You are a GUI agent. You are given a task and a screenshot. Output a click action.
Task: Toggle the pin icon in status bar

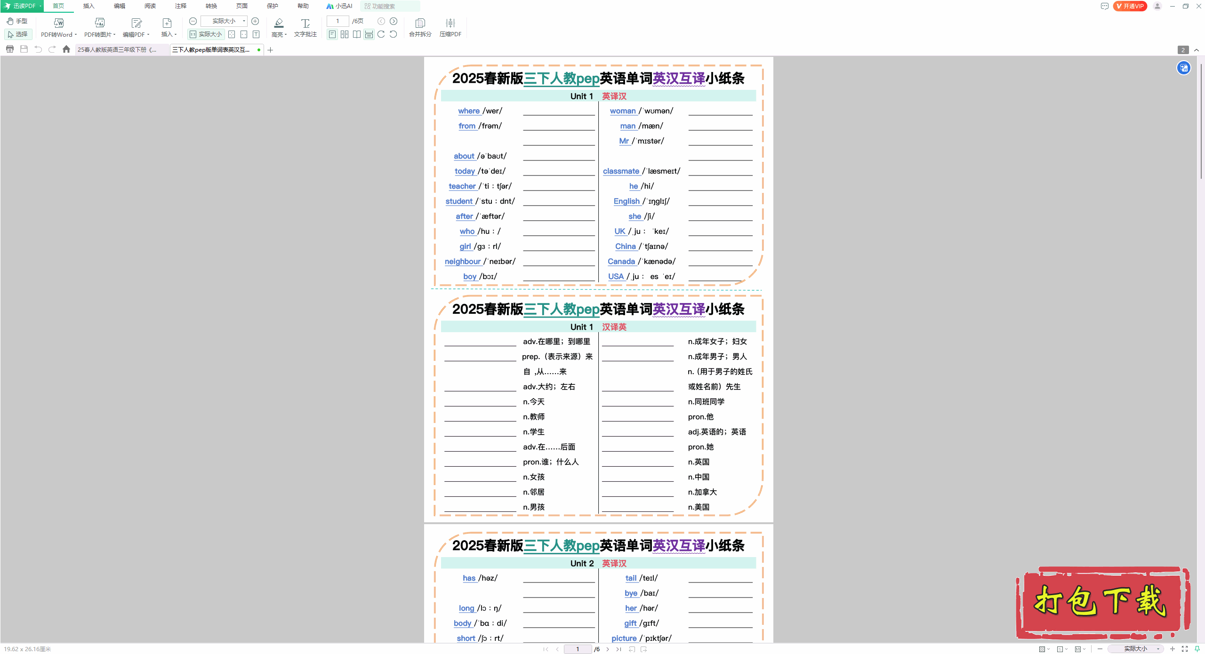[1197, 649]
